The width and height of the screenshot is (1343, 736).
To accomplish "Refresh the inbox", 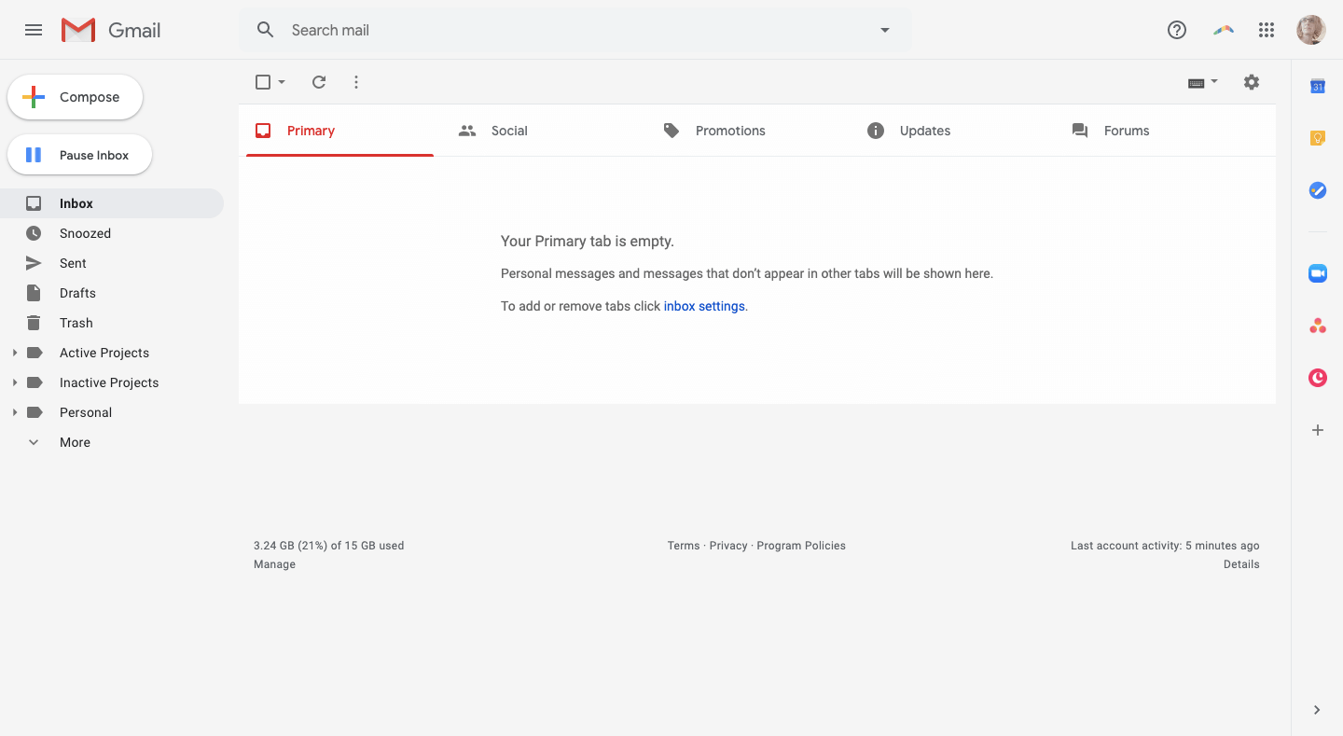I will (x=319, y=82).
